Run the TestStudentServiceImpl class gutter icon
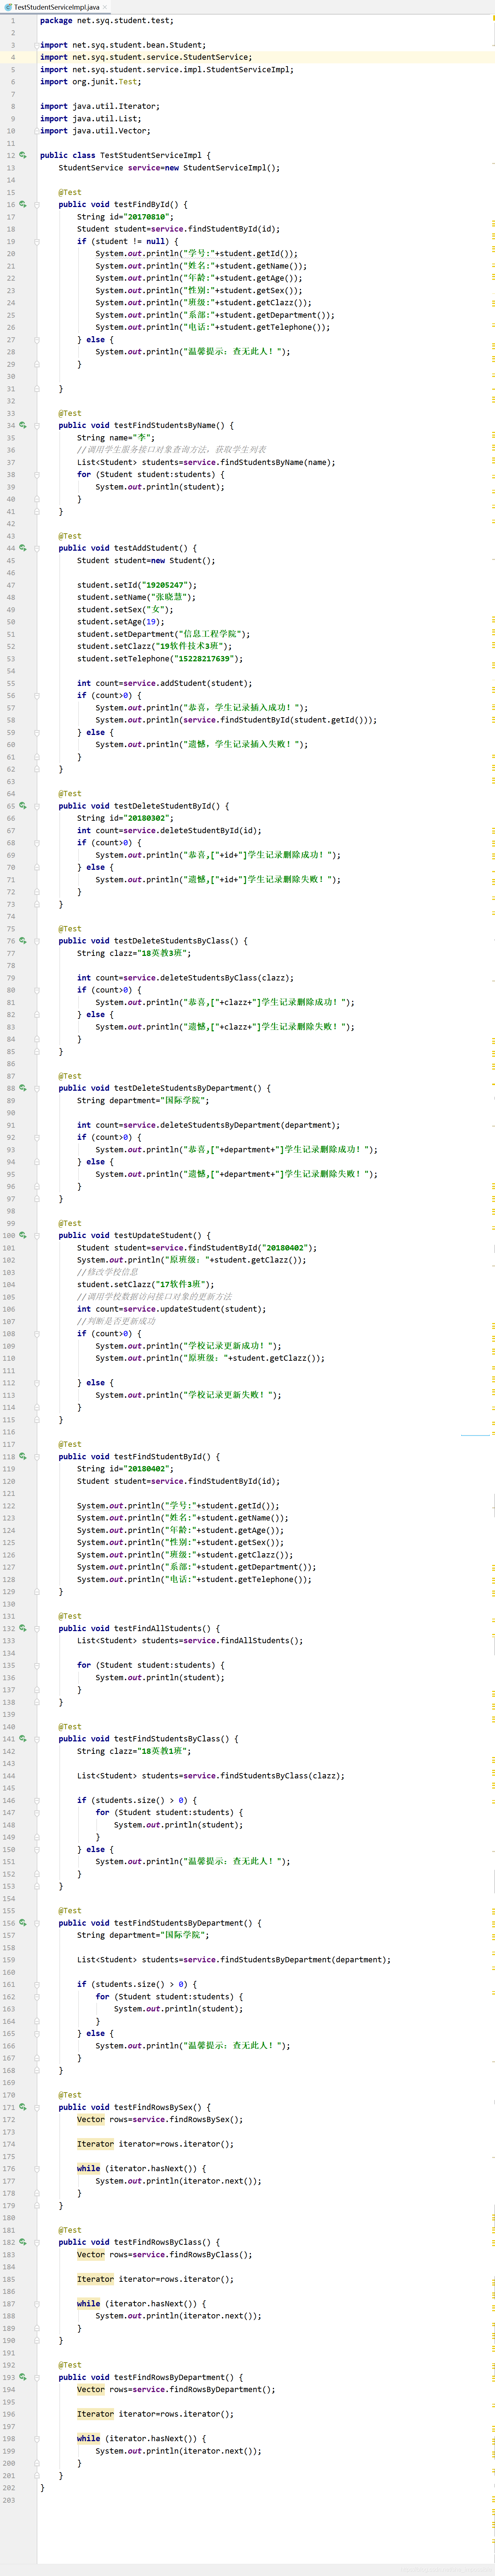The width and height of the screenshot is (495, 2576). [23, 155]
